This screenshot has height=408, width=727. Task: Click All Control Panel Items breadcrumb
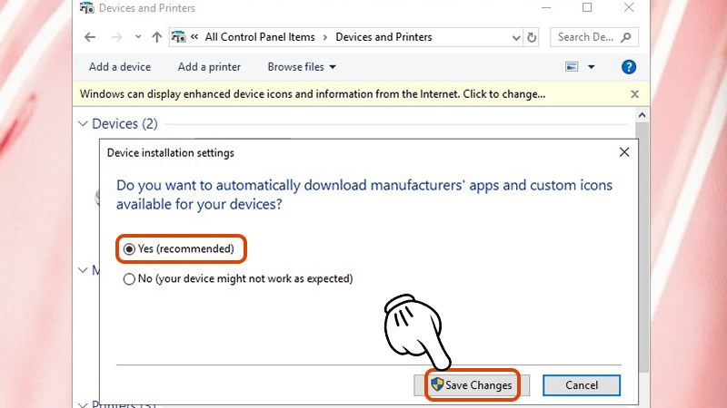(260, 37)
